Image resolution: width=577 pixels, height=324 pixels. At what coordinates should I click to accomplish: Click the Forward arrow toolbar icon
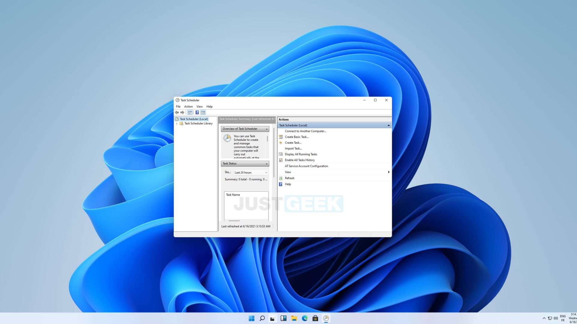[182, 112]
